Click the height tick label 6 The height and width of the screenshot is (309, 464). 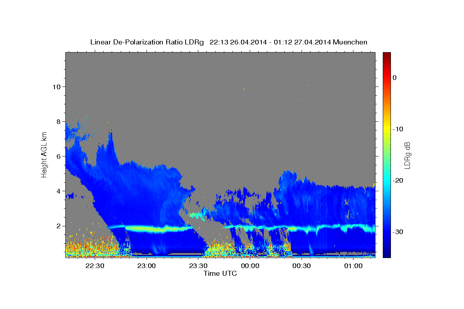point(59,156)
